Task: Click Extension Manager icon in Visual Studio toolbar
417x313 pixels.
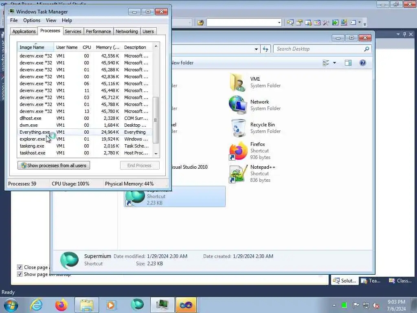Action: tap(344, 23)
